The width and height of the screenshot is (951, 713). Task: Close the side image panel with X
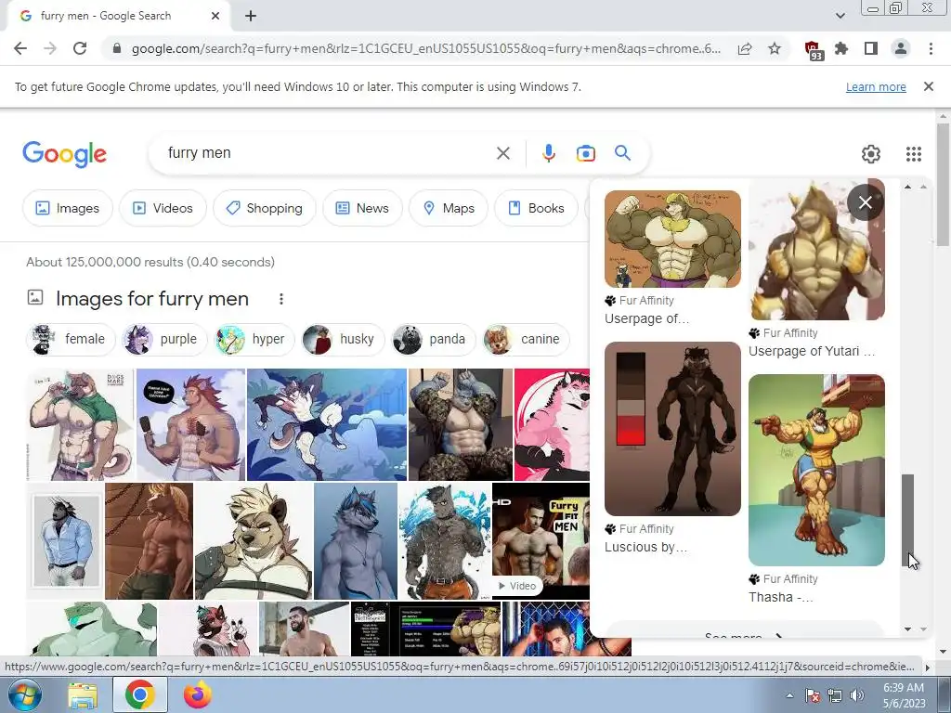point(865,202)
